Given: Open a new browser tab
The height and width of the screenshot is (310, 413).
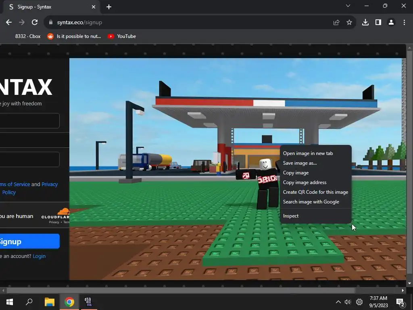Looking at the screenshot, I should pyautogui.click(x=109, y=7).
